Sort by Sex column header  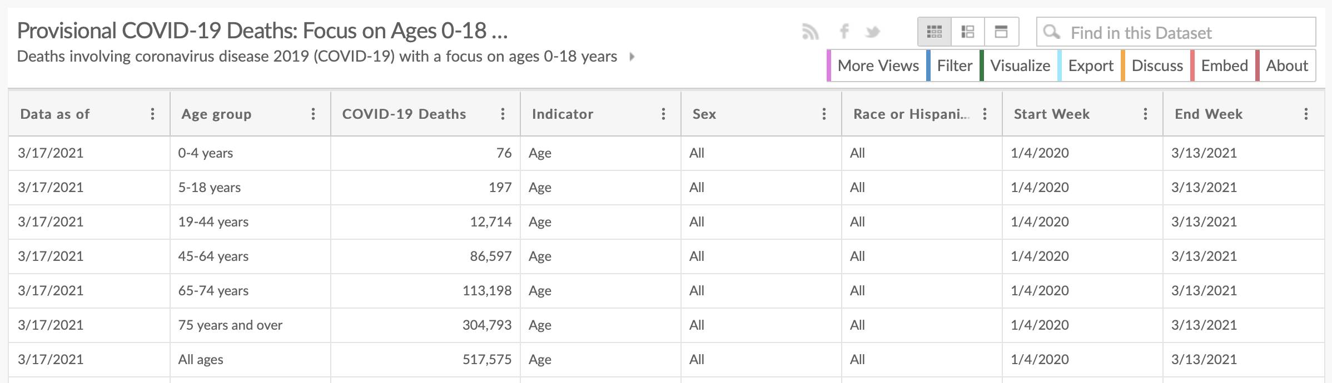click(x=704, y=114)
